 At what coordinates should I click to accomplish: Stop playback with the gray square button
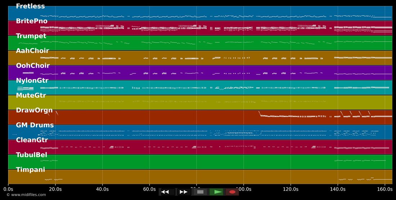click(200, 192)
